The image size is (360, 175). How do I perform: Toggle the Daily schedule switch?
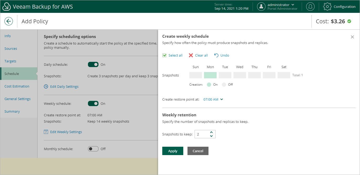point(93,64)
